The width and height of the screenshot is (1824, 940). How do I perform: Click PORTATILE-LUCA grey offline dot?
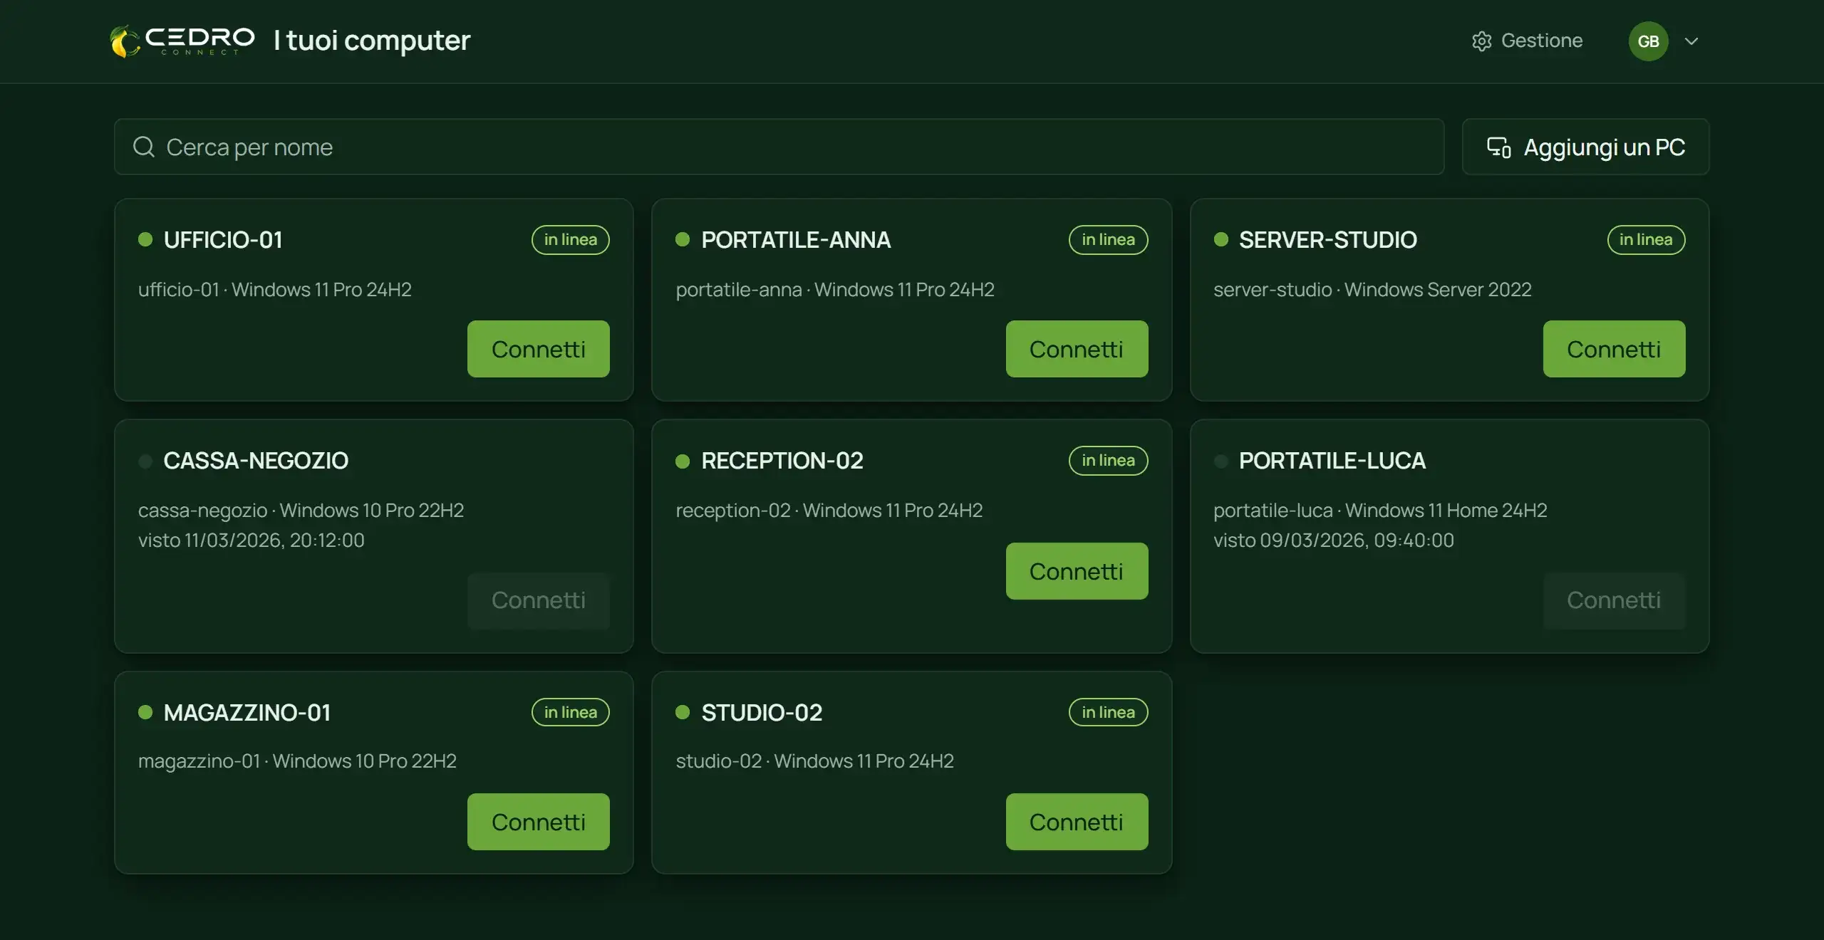click(1221, 461)
